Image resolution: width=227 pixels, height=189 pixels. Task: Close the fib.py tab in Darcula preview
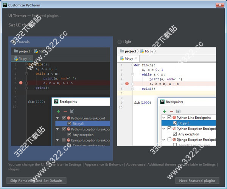[30, 58]
